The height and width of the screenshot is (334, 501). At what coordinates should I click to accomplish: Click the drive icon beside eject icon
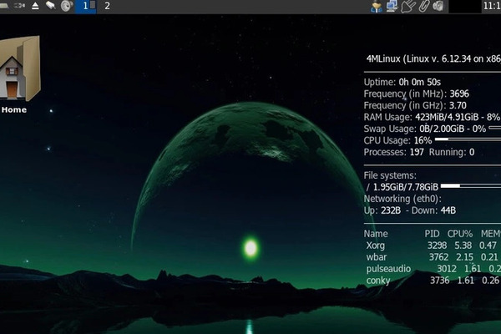click(50, 6)
